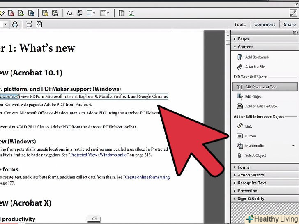
Task: Click the chain Link icon
Action: click(x=239, y=126)
